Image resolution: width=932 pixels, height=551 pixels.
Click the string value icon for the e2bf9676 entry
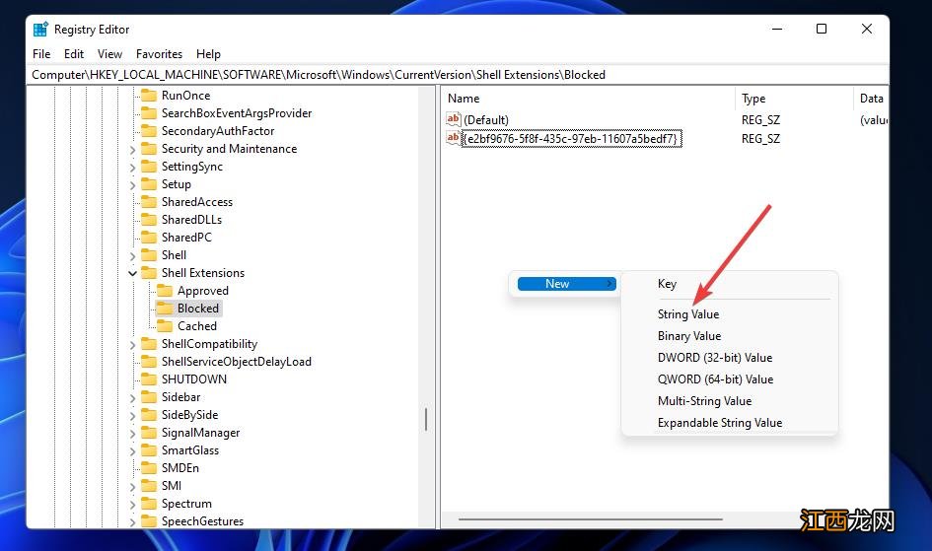(453, 138)
